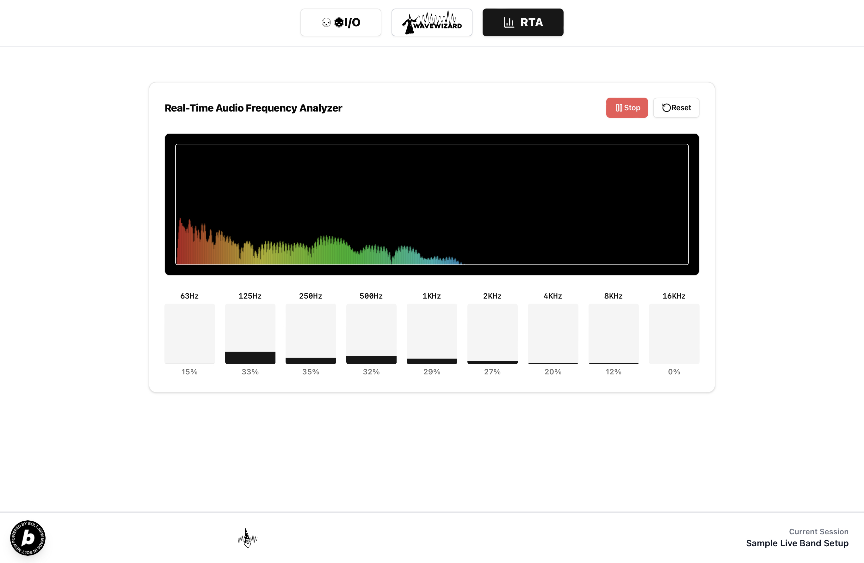Click the spectrum analyzer display
The image size is (864, 563).
coord(432,204)
